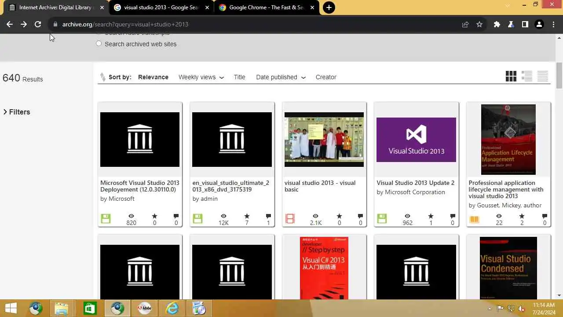
Task: Click movie media icon on visual basic card
Action: tap(290, 218)
